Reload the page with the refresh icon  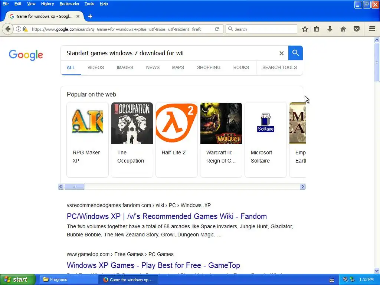coord(217,29)
